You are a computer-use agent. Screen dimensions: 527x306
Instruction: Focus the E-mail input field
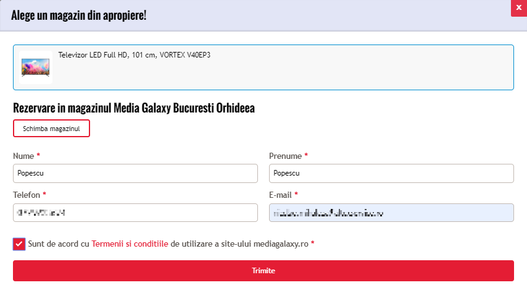391,213
